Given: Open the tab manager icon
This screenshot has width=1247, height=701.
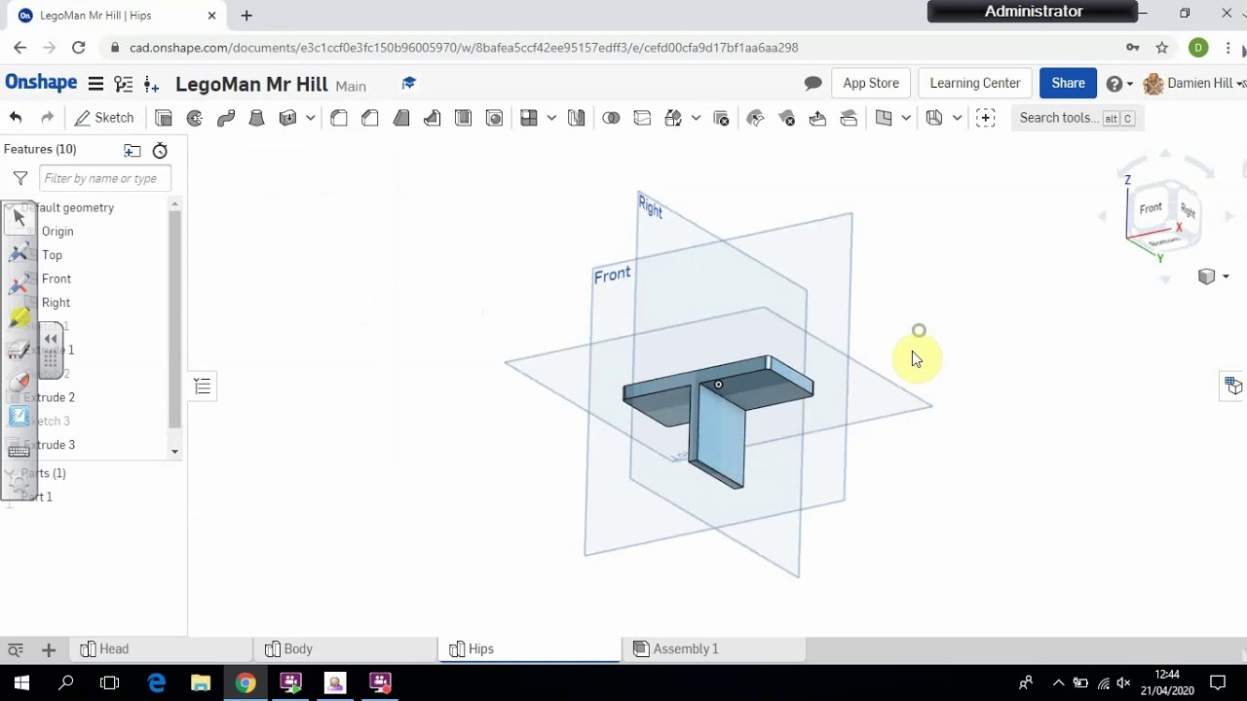Looking at the screenshot, I should coord(16,649).
